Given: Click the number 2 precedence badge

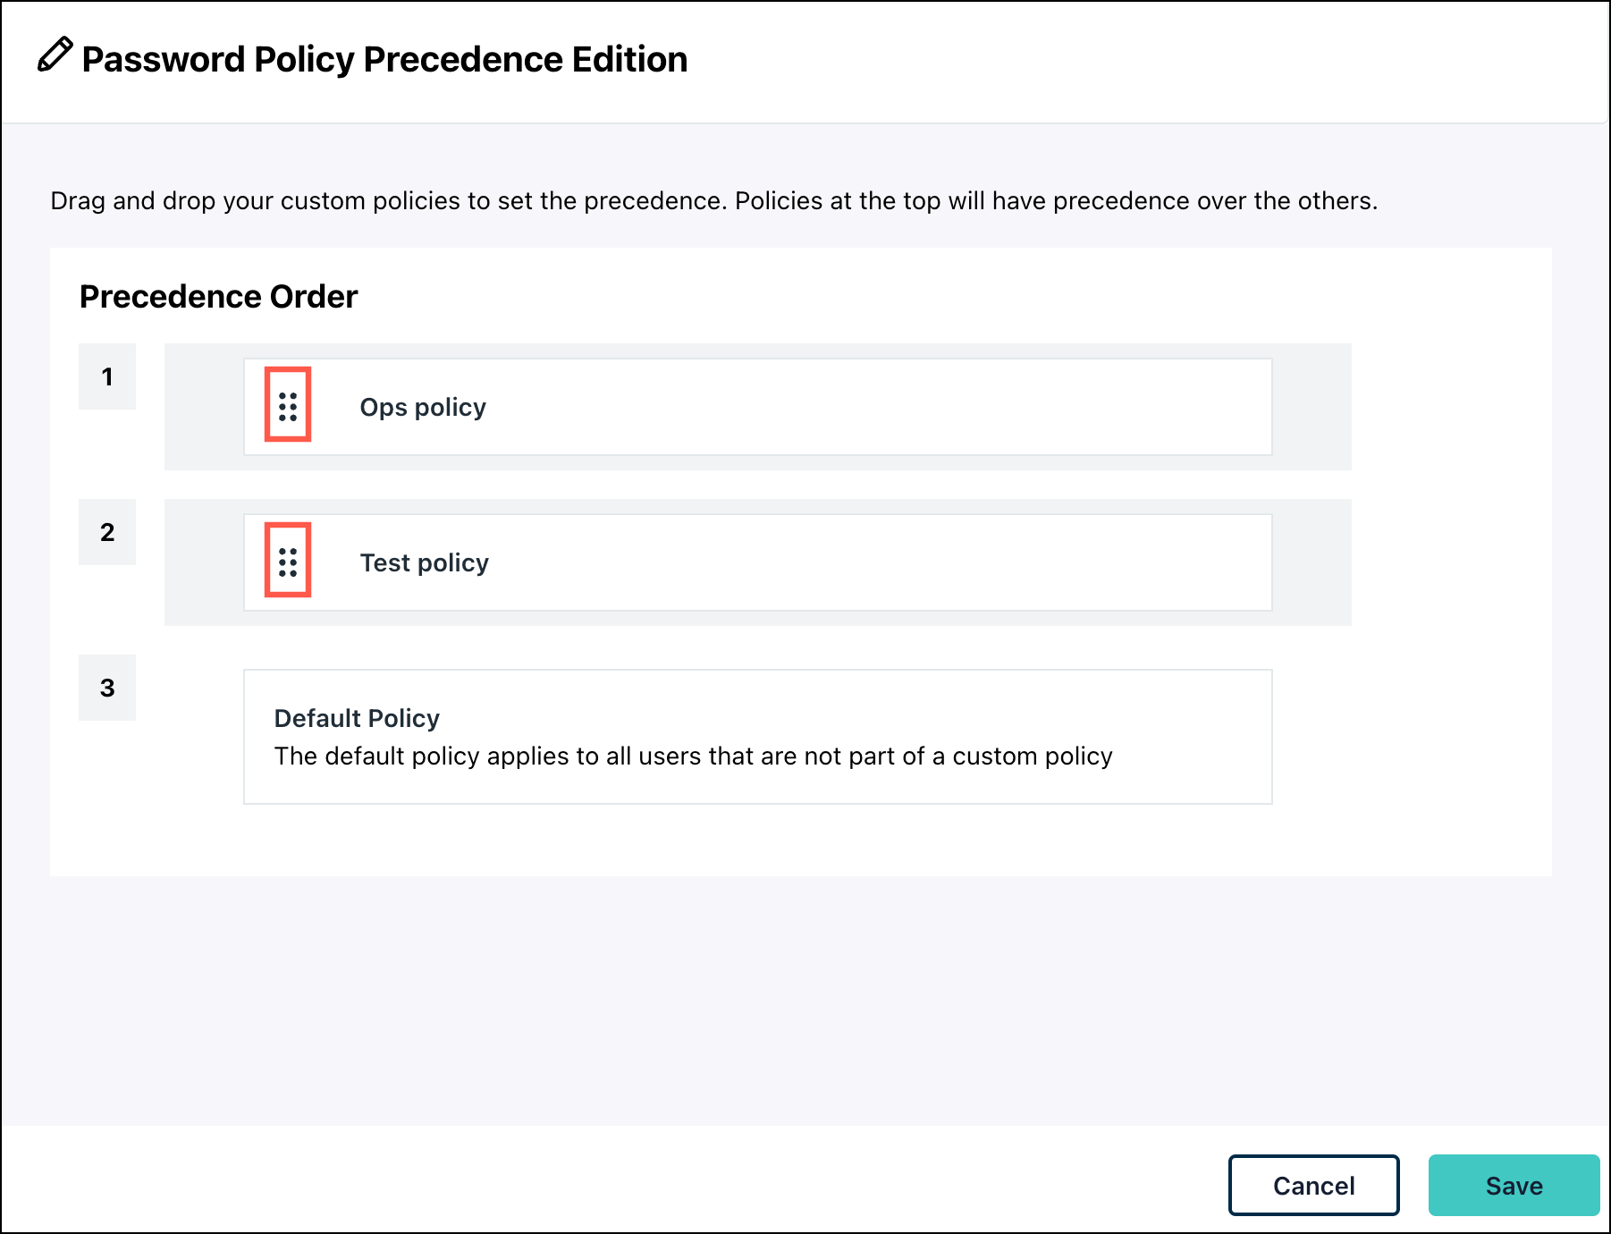Looking at the screenshot, I should click(107, 533).
